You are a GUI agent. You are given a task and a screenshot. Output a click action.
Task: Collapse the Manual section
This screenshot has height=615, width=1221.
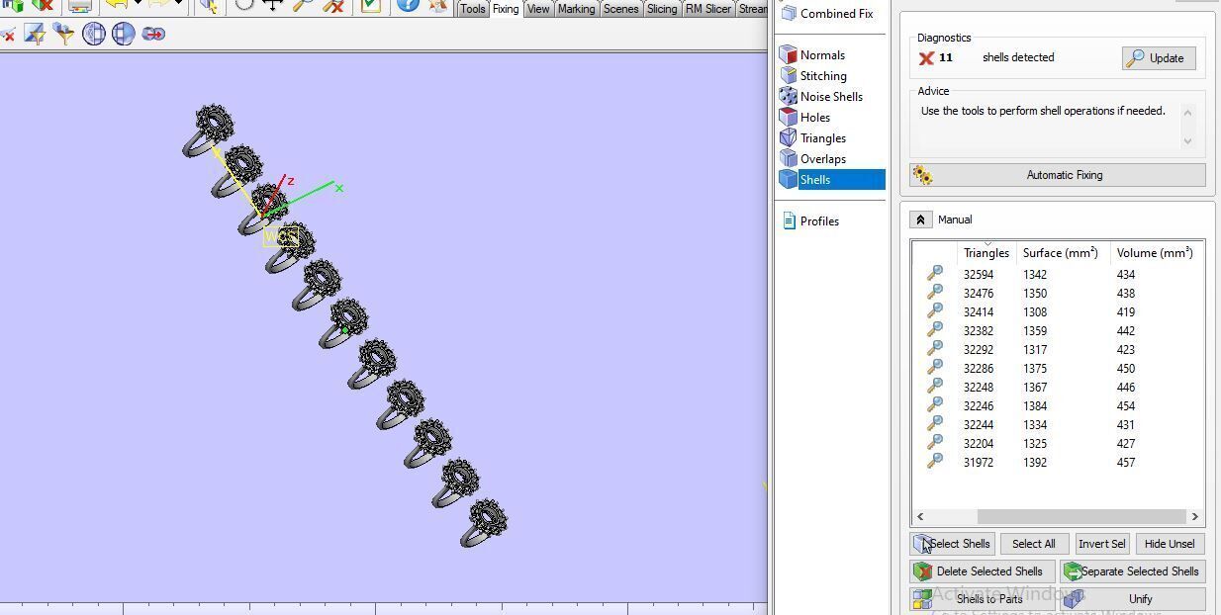(x=920, y=220)
